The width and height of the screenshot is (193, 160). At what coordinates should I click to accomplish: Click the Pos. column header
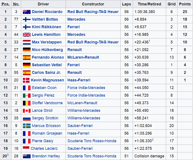5,4
